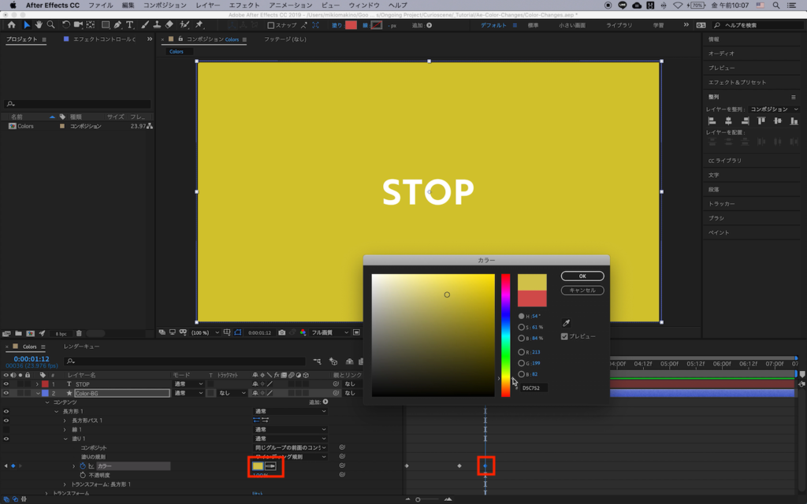Select the Type tool

coord(130,24)
